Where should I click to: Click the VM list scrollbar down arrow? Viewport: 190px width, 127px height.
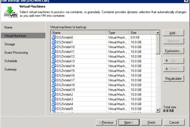pyautogui.click(x=158, y=110)
